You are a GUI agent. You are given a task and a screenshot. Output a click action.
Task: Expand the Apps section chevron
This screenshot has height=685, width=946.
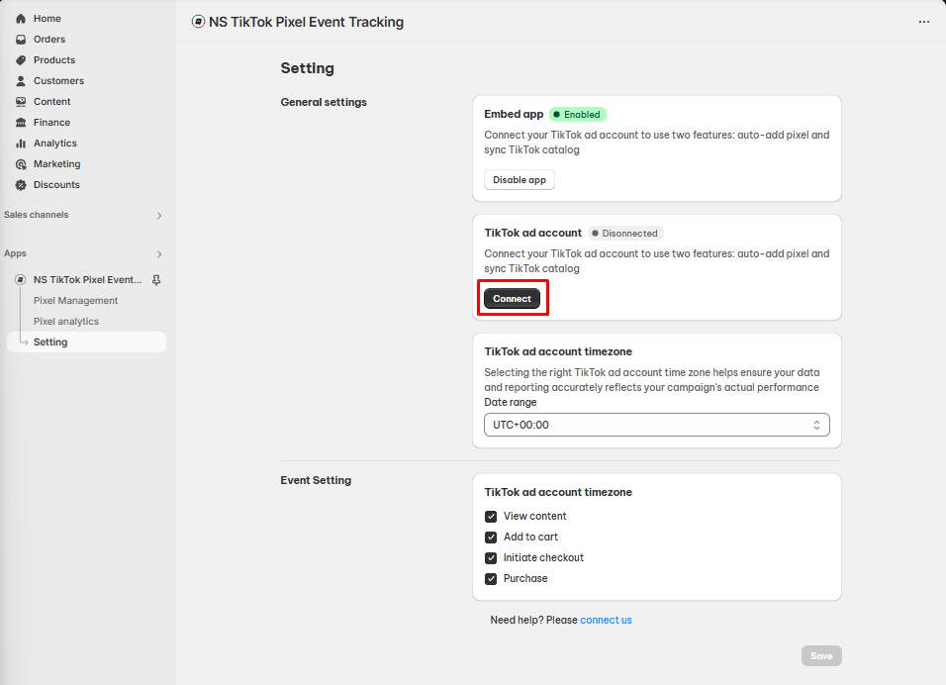(x=159, y=254)
